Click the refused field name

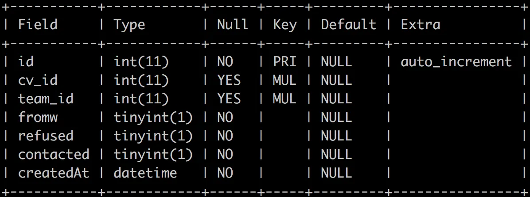click(x=46, y=136)
